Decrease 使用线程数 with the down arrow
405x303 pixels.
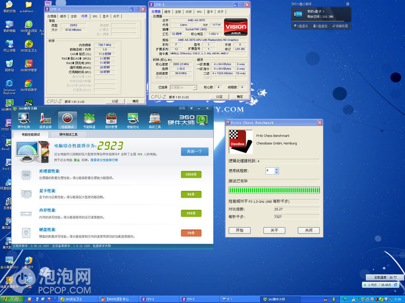tap(277, 172)
